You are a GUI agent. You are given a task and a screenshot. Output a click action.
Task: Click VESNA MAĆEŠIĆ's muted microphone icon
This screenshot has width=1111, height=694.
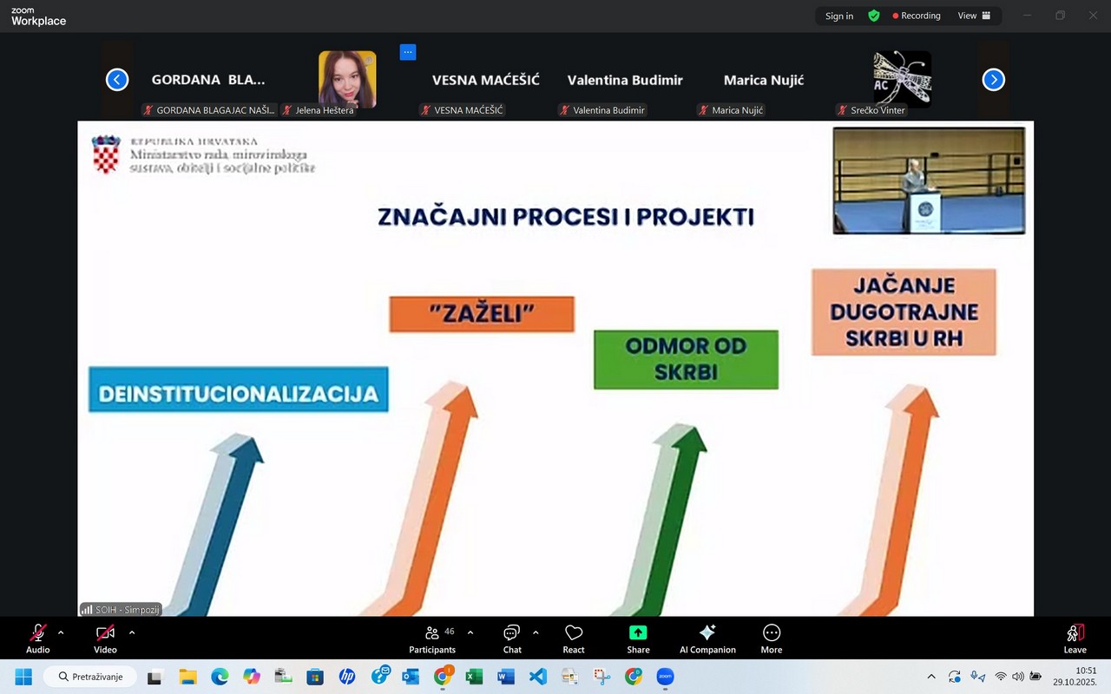[424, 110]
